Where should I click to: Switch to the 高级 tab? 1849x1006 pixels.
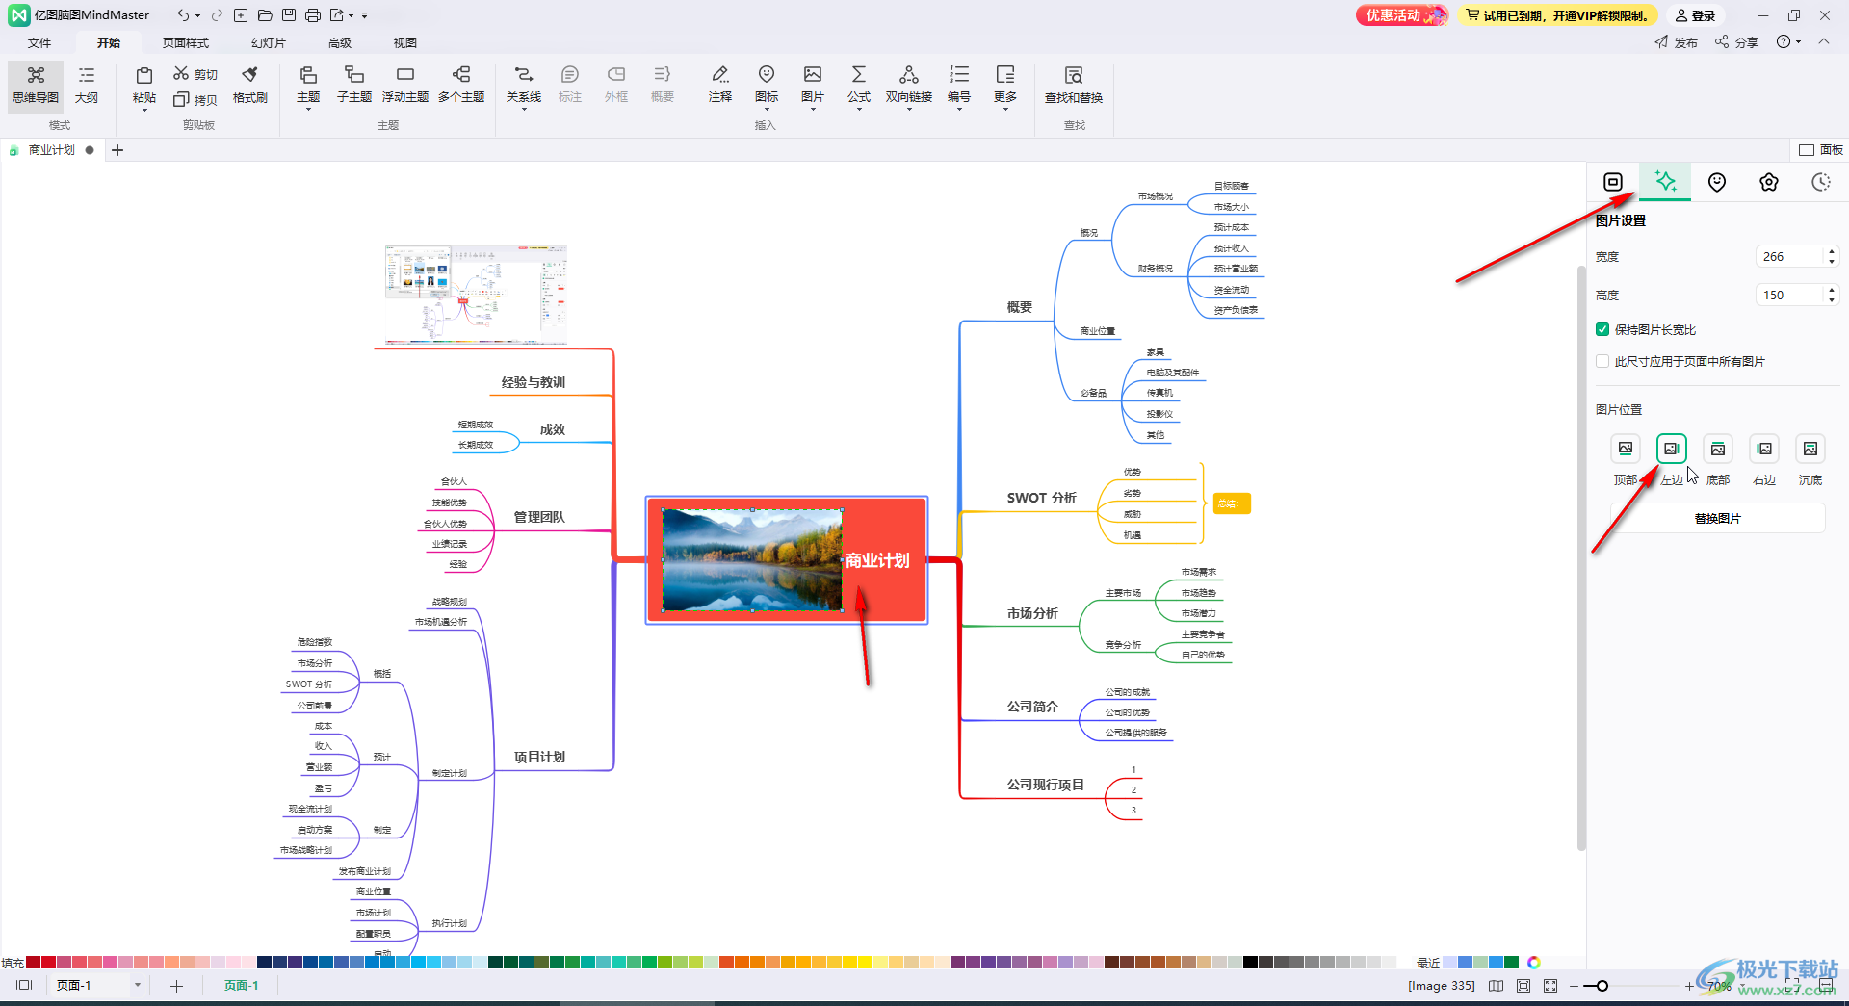(340, 42)
